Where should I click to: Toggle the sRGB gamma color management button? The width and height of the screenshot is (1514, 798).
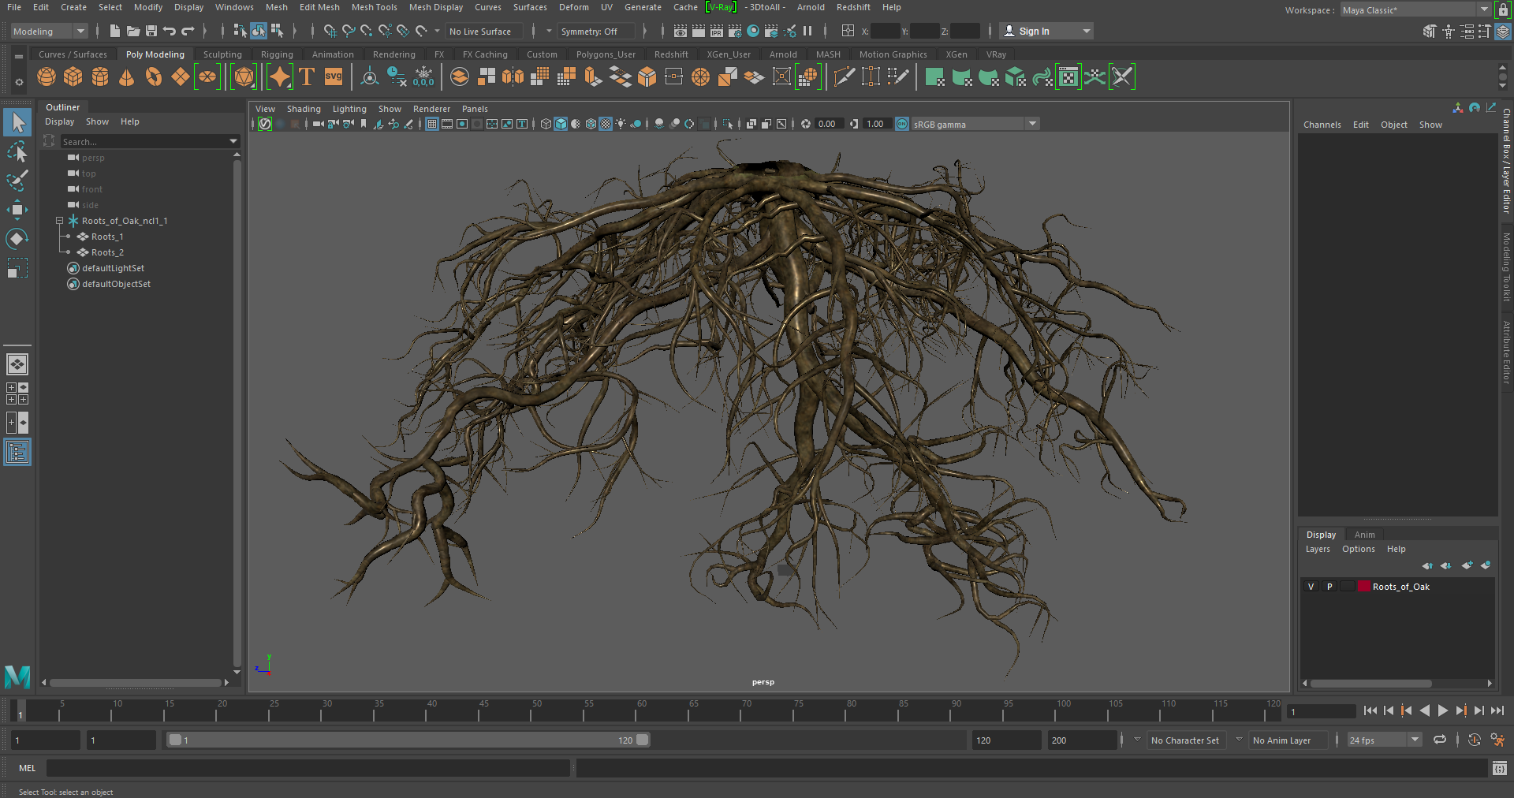[x=902, y=124]
